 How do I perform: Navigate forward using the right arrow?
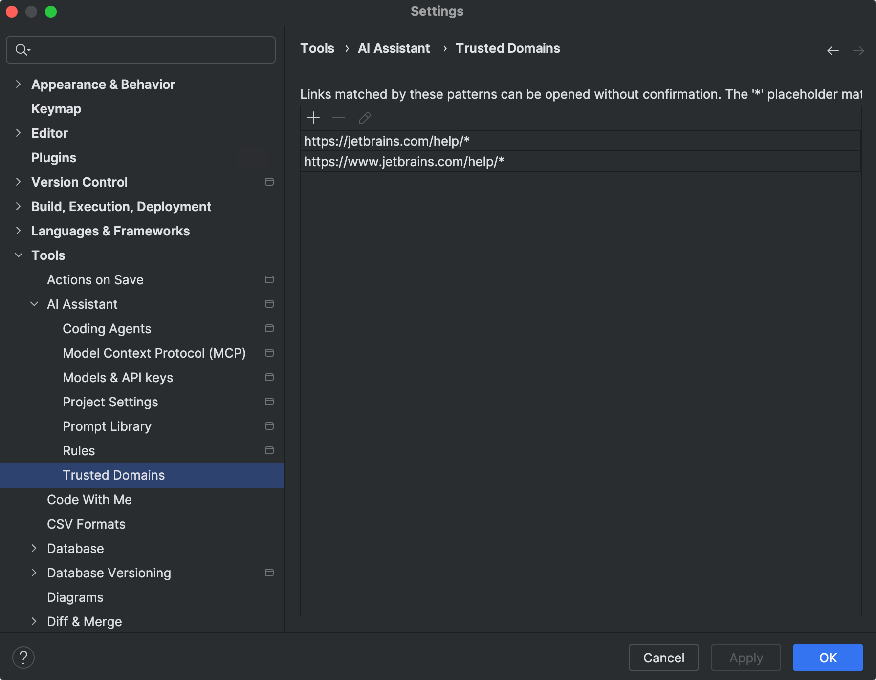point(858,50)
